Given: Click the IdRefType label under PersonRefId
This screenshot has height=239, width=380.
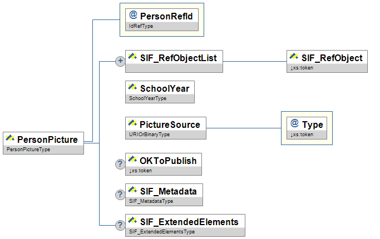Looking at the screenshot, I should (139, 26).
